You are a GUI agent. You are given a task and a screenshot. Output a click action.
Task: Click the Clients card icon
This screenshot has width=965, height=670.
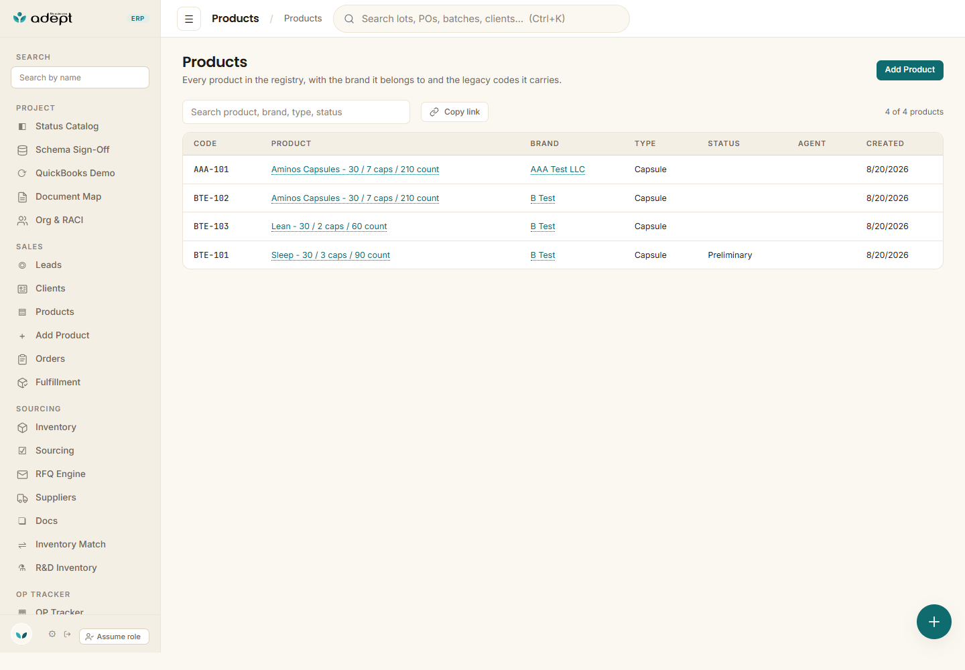(x=22, y=289)
